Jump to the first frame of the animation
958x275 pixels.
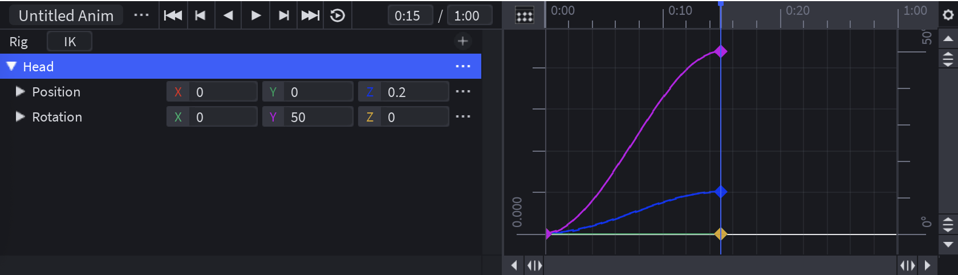[x=173, y=15]
